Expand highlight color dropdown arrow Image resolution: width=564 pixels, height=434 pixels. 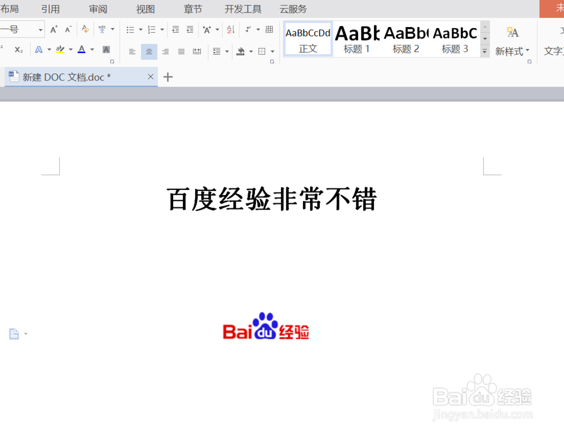(x=71, y=50)
